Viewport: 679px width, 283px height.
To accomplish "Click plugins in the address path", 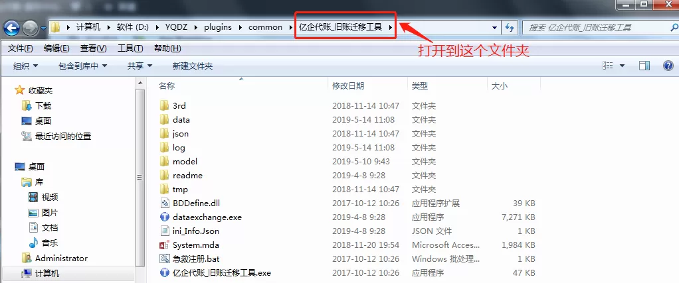I will tap(217, 27).
